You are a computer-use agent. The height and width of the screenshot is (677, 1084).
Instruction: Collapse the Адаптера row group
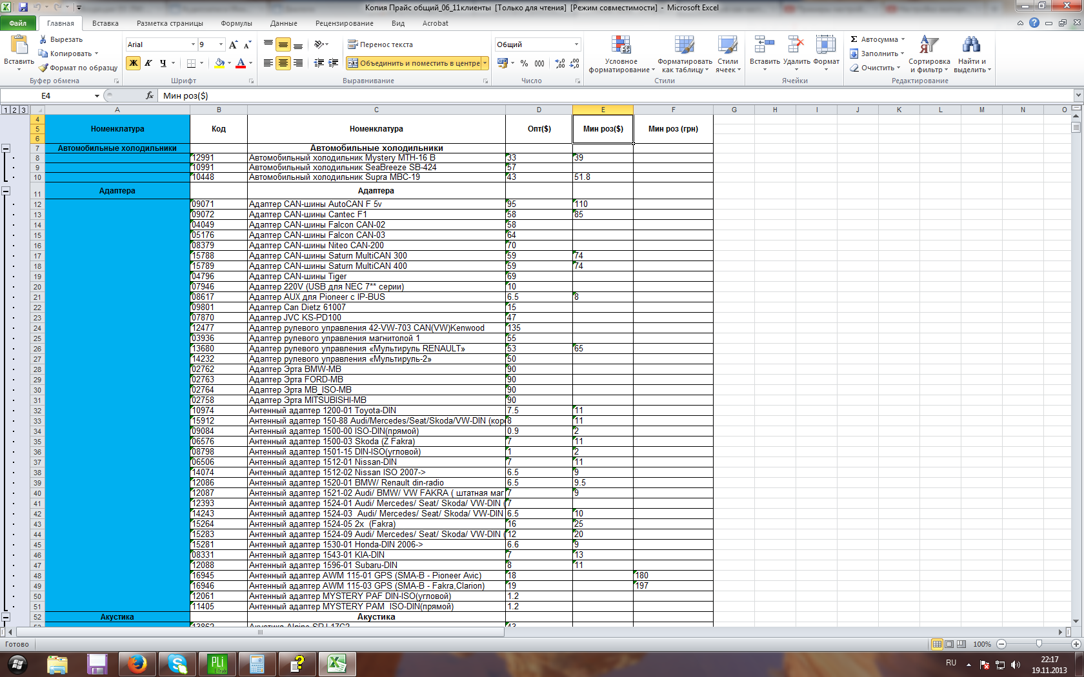point(6,191)
